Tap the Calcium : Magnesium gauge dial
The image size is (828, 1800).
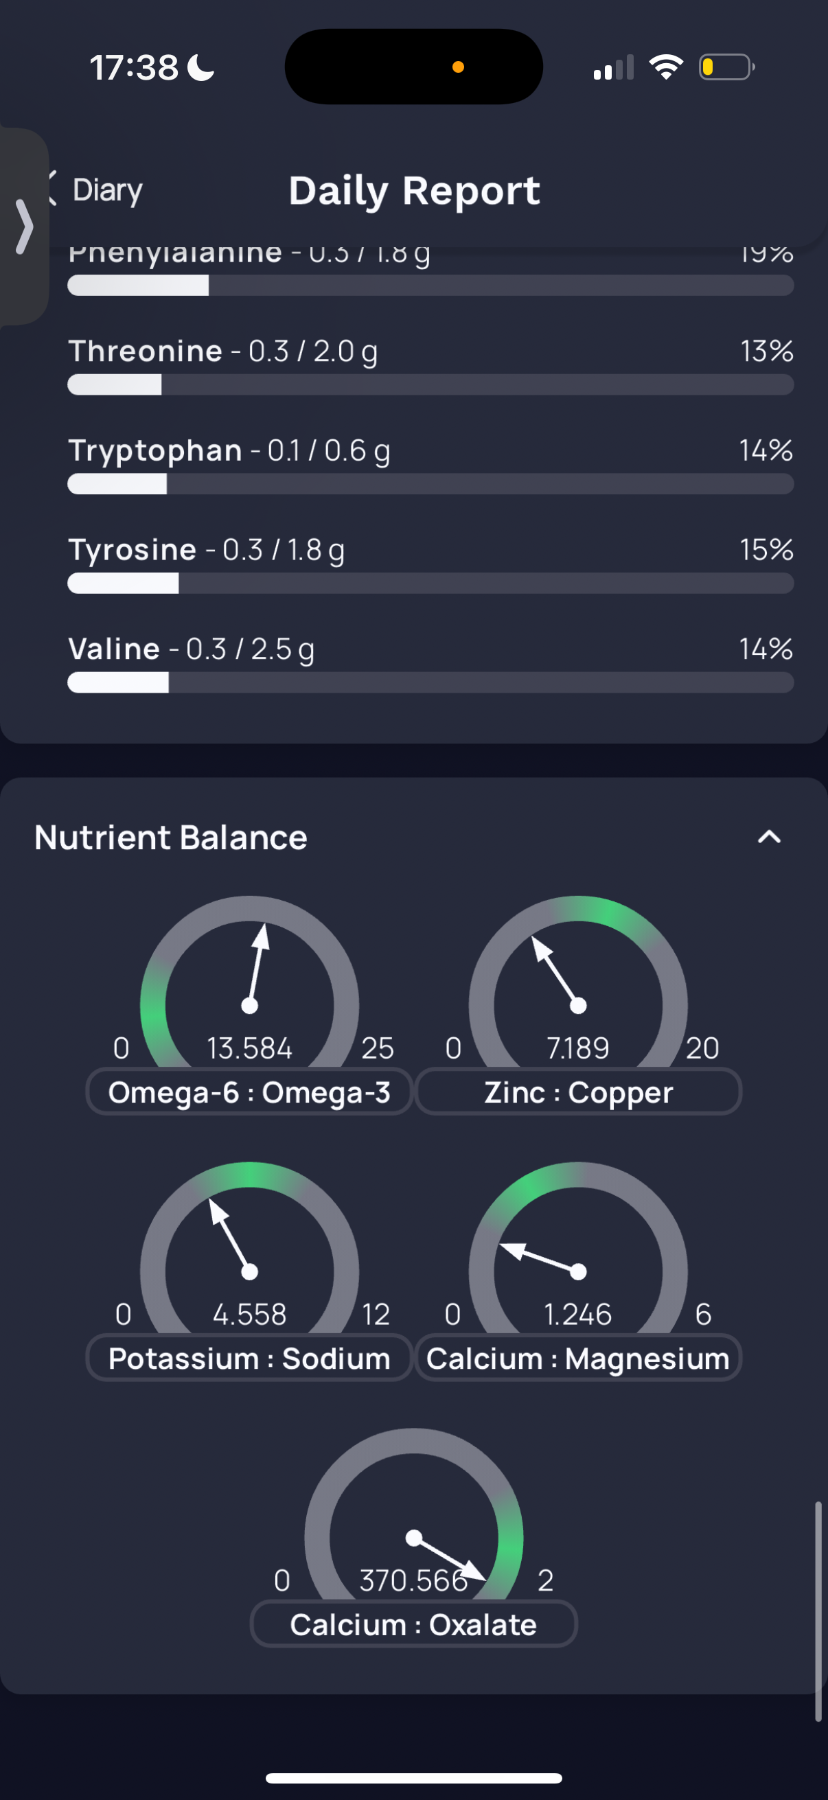[579, 1248]
